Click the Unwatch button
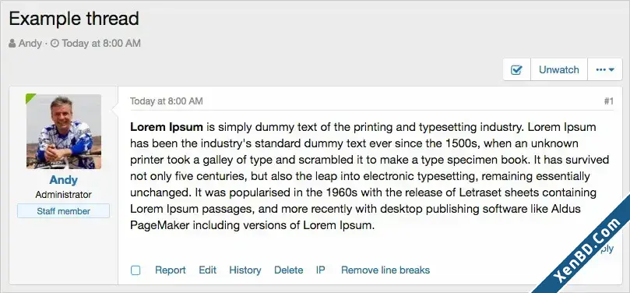Image resolution: width=630 pixels, height=293 pixels. [559, 69]
